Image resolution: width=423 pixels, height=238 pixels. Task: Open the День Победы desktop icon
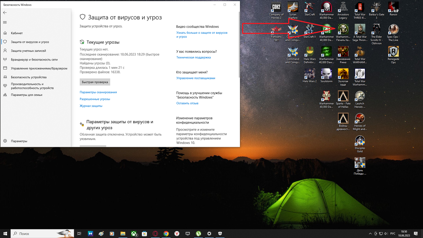click(x=360, y=166)
